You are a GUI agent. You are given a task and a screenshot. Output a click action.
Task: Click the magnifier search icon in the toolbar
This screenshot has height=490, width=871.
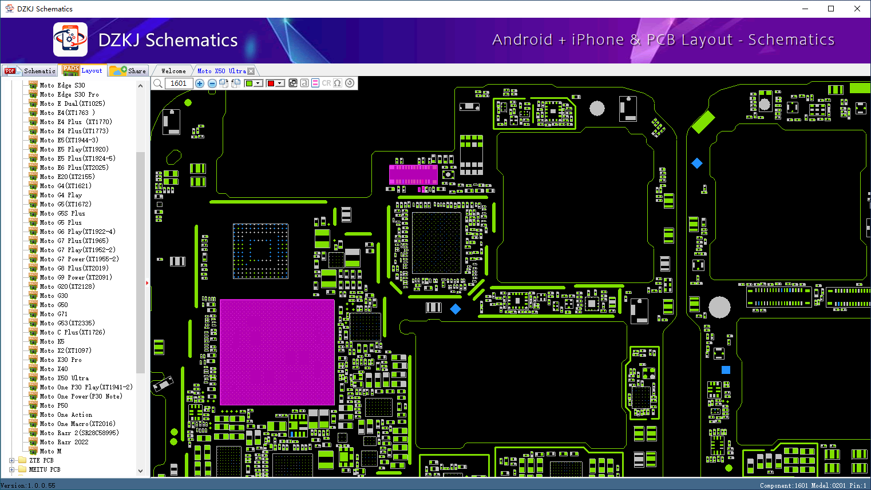point(158,83)
